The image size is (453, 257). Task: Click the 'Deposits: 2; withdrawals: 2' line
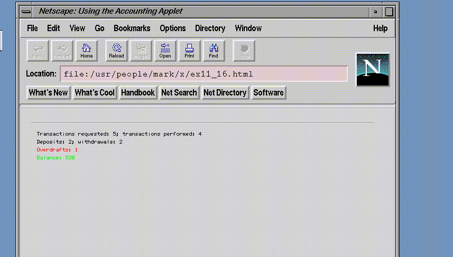(79, 141)
